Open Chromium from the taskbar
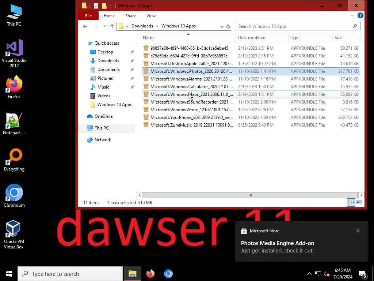The image size is (374, 281). point(168,274)
